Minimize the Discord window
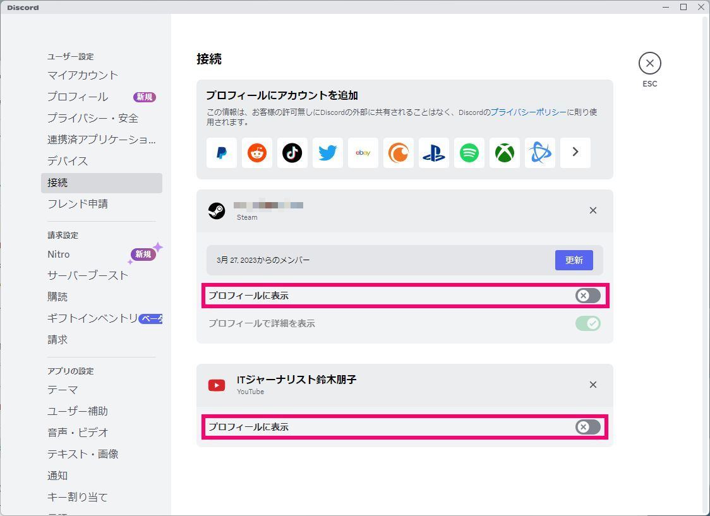This screenshot has height=516, width=710. pos(666,7)
